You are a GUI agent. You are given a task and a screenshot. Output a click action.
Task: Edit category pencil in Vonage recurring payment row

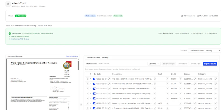216,103
